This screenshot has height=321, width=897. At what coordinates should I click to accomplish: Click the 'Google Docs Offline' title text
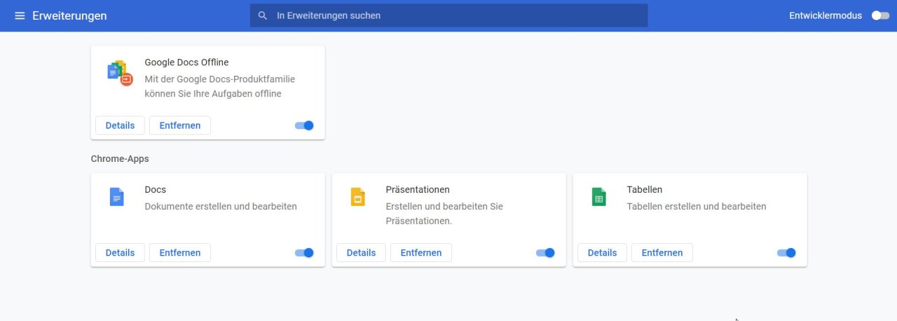click(186, 62)
